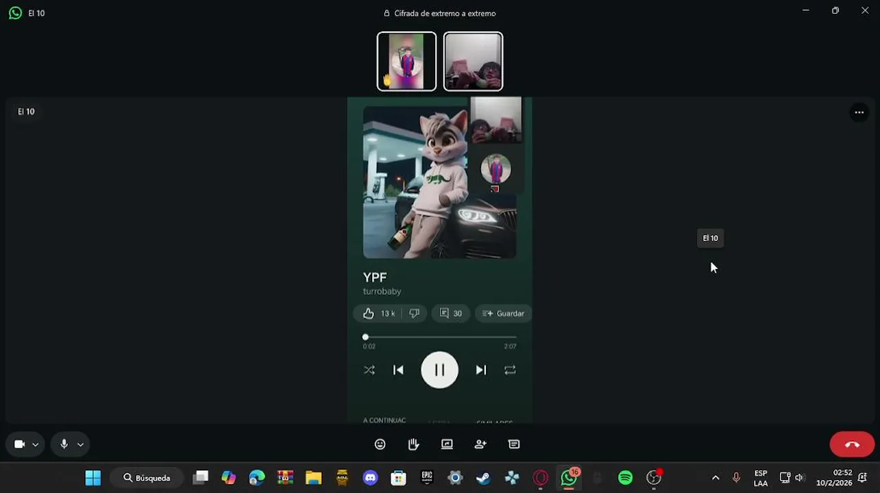This screenshot has width=880, height=493.
Task: Launch Copilot from taskbar
Action: pyautogui.click(x=228, y=478)
